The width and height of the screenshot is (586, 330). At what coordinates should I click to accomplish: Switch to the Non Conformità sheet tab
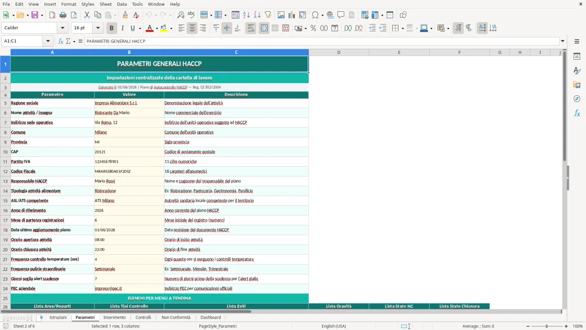176,317
